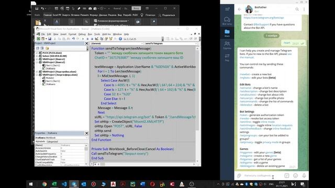The width and height of the screenshot is (335, 188).
Task: Click View Object icon in Project panel
Action: [x=42, y=49]
